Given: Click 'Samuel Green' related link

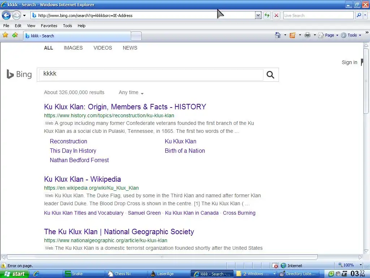Looking at the screenshot, I should point(144,213).
